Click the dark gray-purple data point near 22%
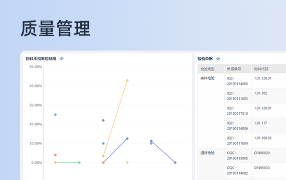286x180 pixels. pos(103,120)
